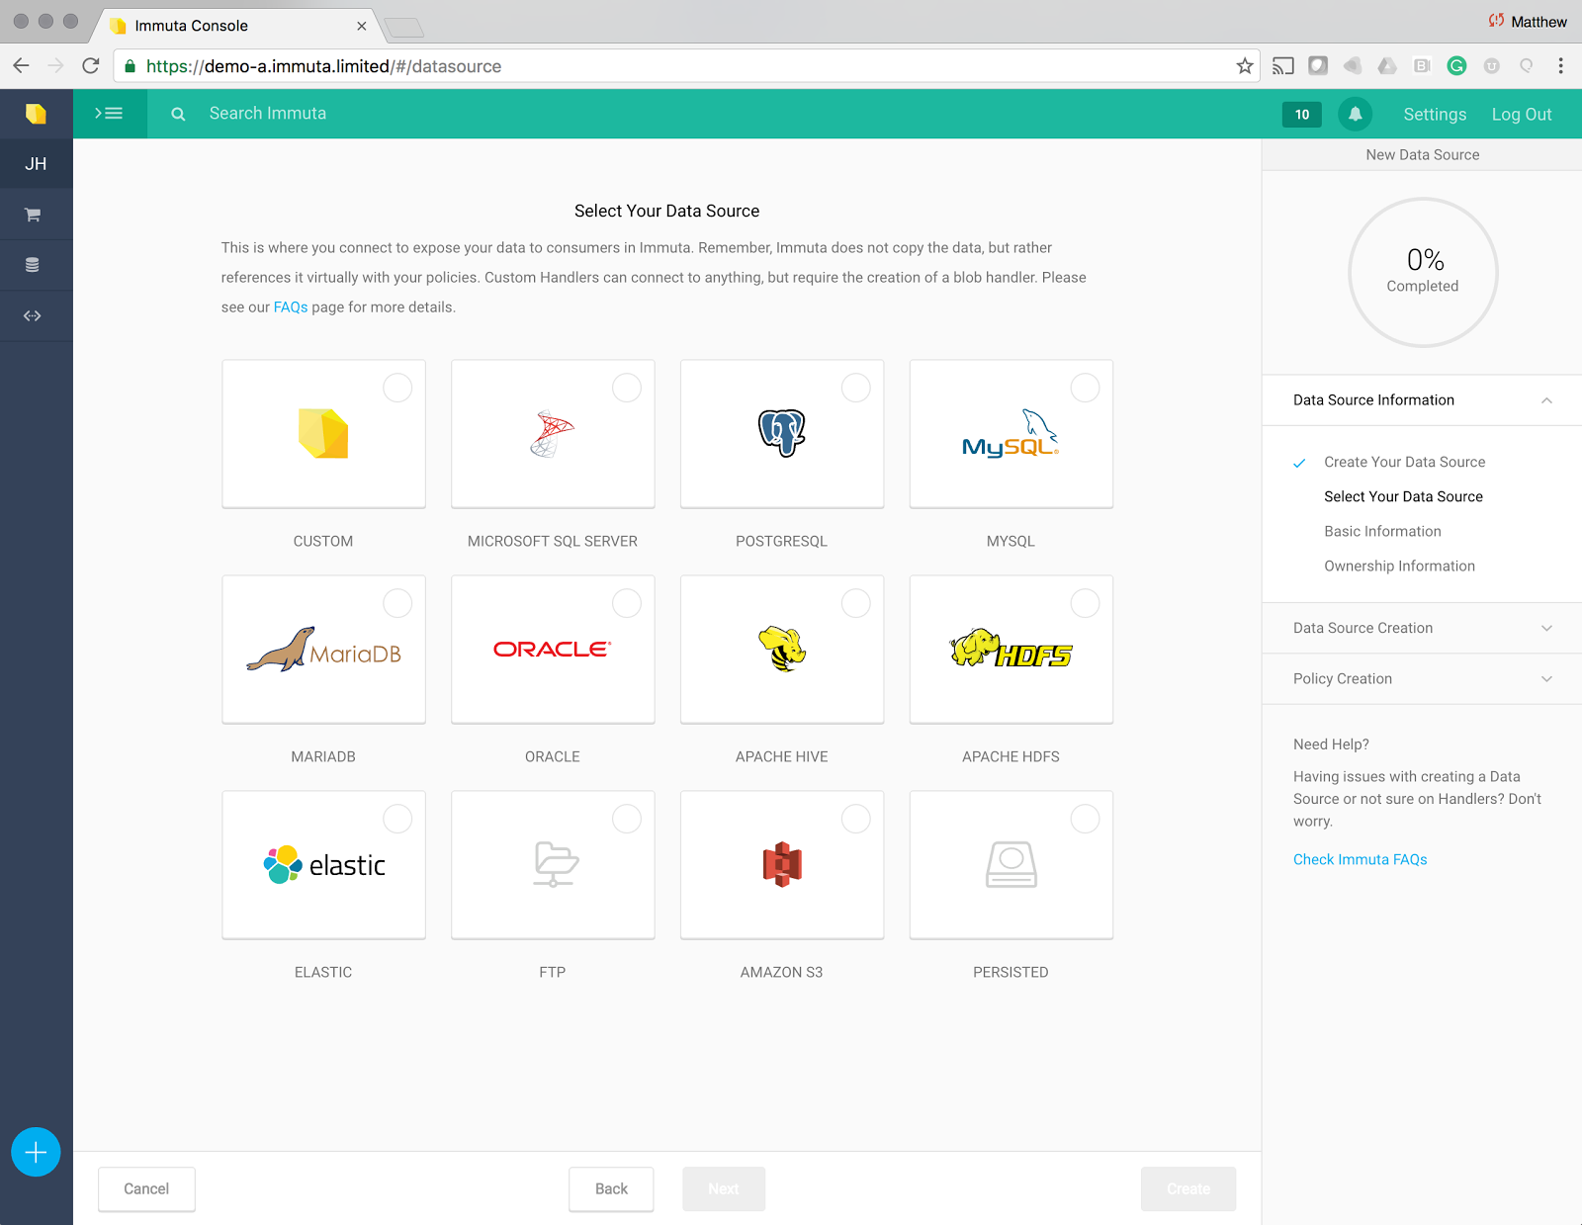The width and height of the screenshot is (1582, 1225).
Task: Click Log Out in top bar
Action: pos(1522,115)
